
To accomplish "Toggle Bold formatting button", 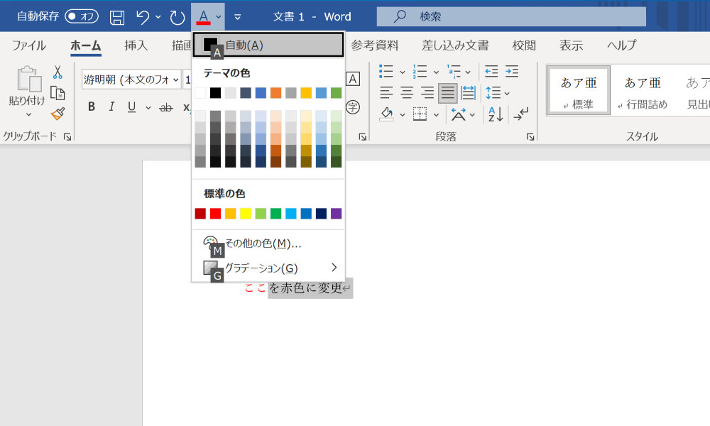I will pyautogui.click(x=92, y=106).
